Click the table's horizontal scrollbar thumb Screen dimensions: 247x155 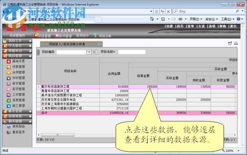[x=57, y=135]
